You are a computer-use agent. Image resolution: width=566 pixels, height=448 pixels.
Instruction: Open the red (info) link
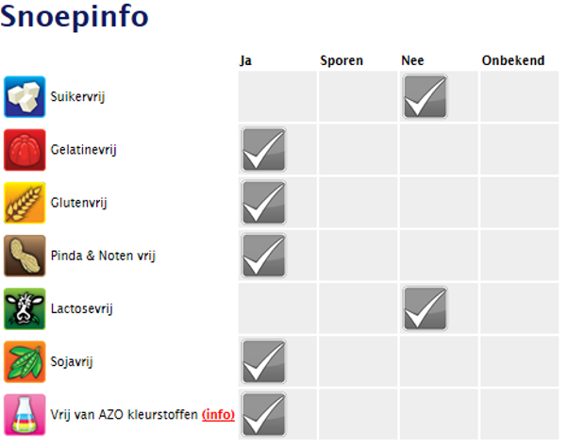(219, 414)
